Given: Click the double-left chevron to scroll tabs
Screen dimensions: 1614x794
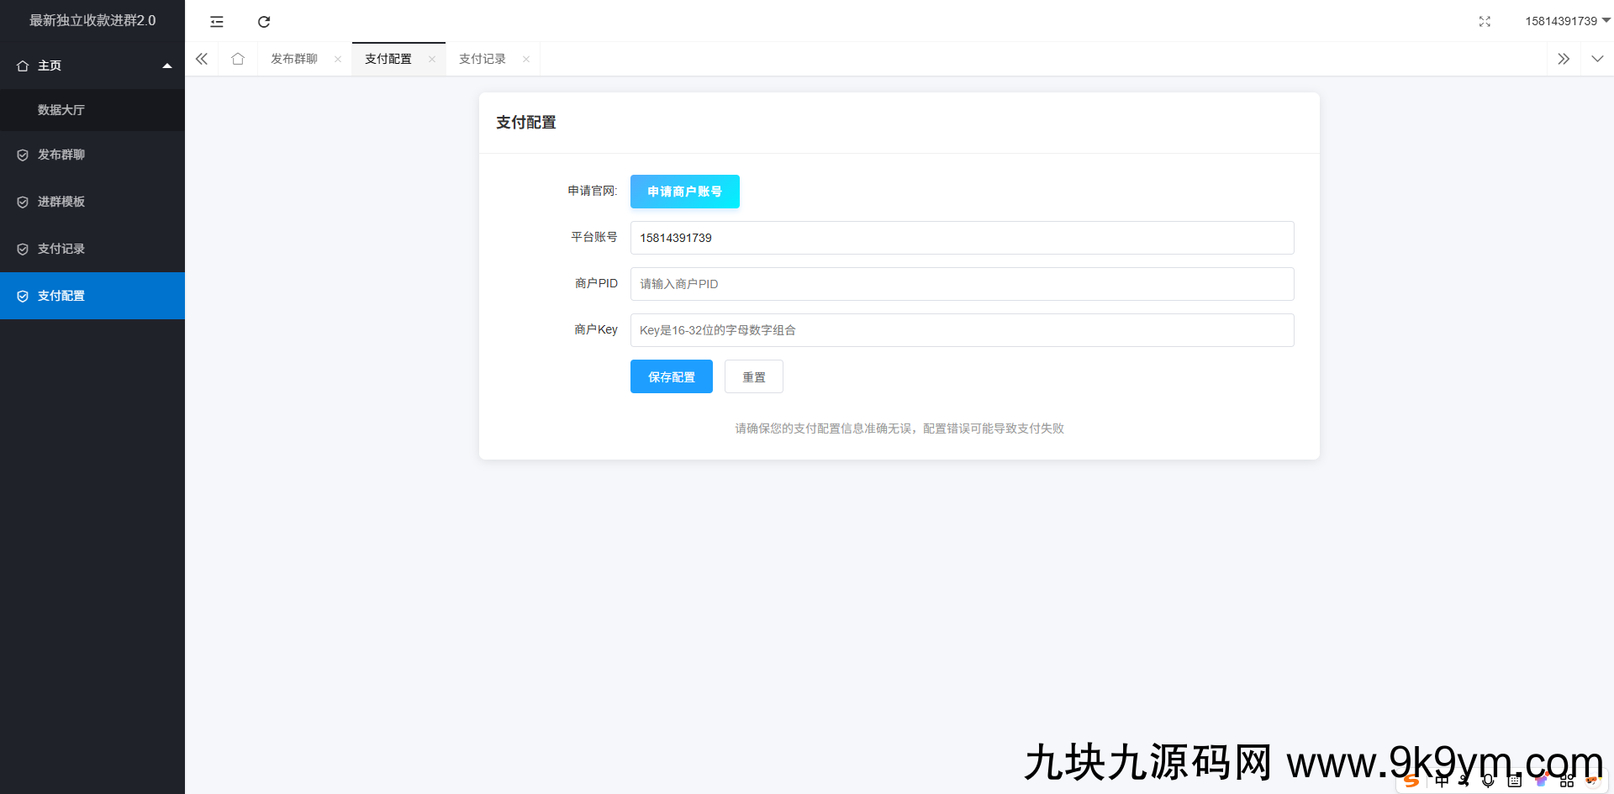Looking at the screenshot, I should 201,59.
